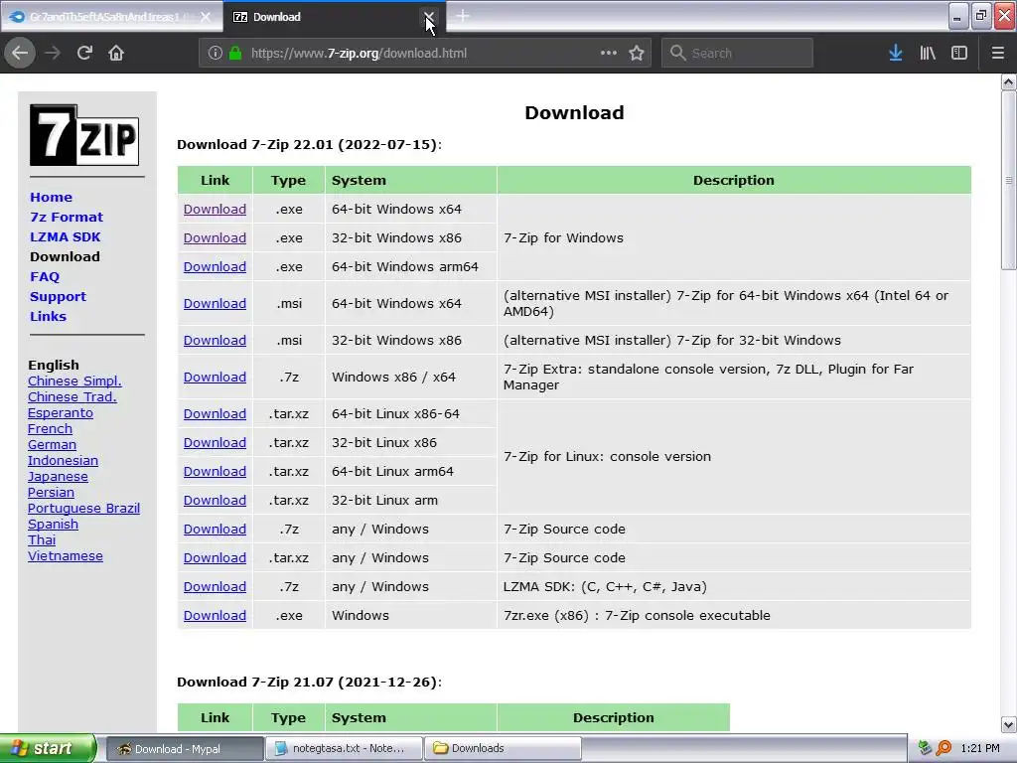Close the Download tab

point(429,17)
